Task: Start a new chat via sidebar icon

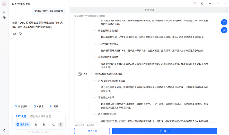Action: click(x=4, y=12)
